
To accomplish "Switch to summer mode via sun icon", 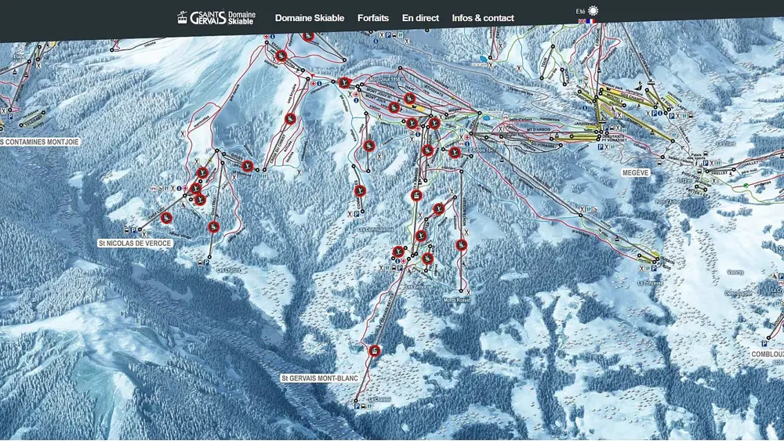I will click(593, 10).
